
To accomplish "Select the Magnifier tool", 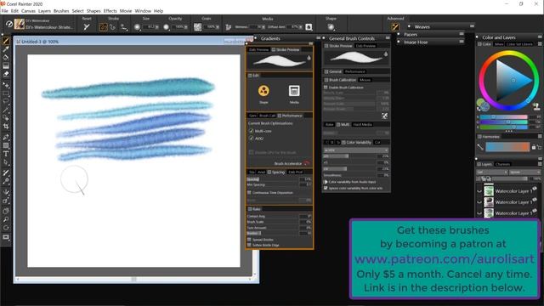I will click(6, 219).
